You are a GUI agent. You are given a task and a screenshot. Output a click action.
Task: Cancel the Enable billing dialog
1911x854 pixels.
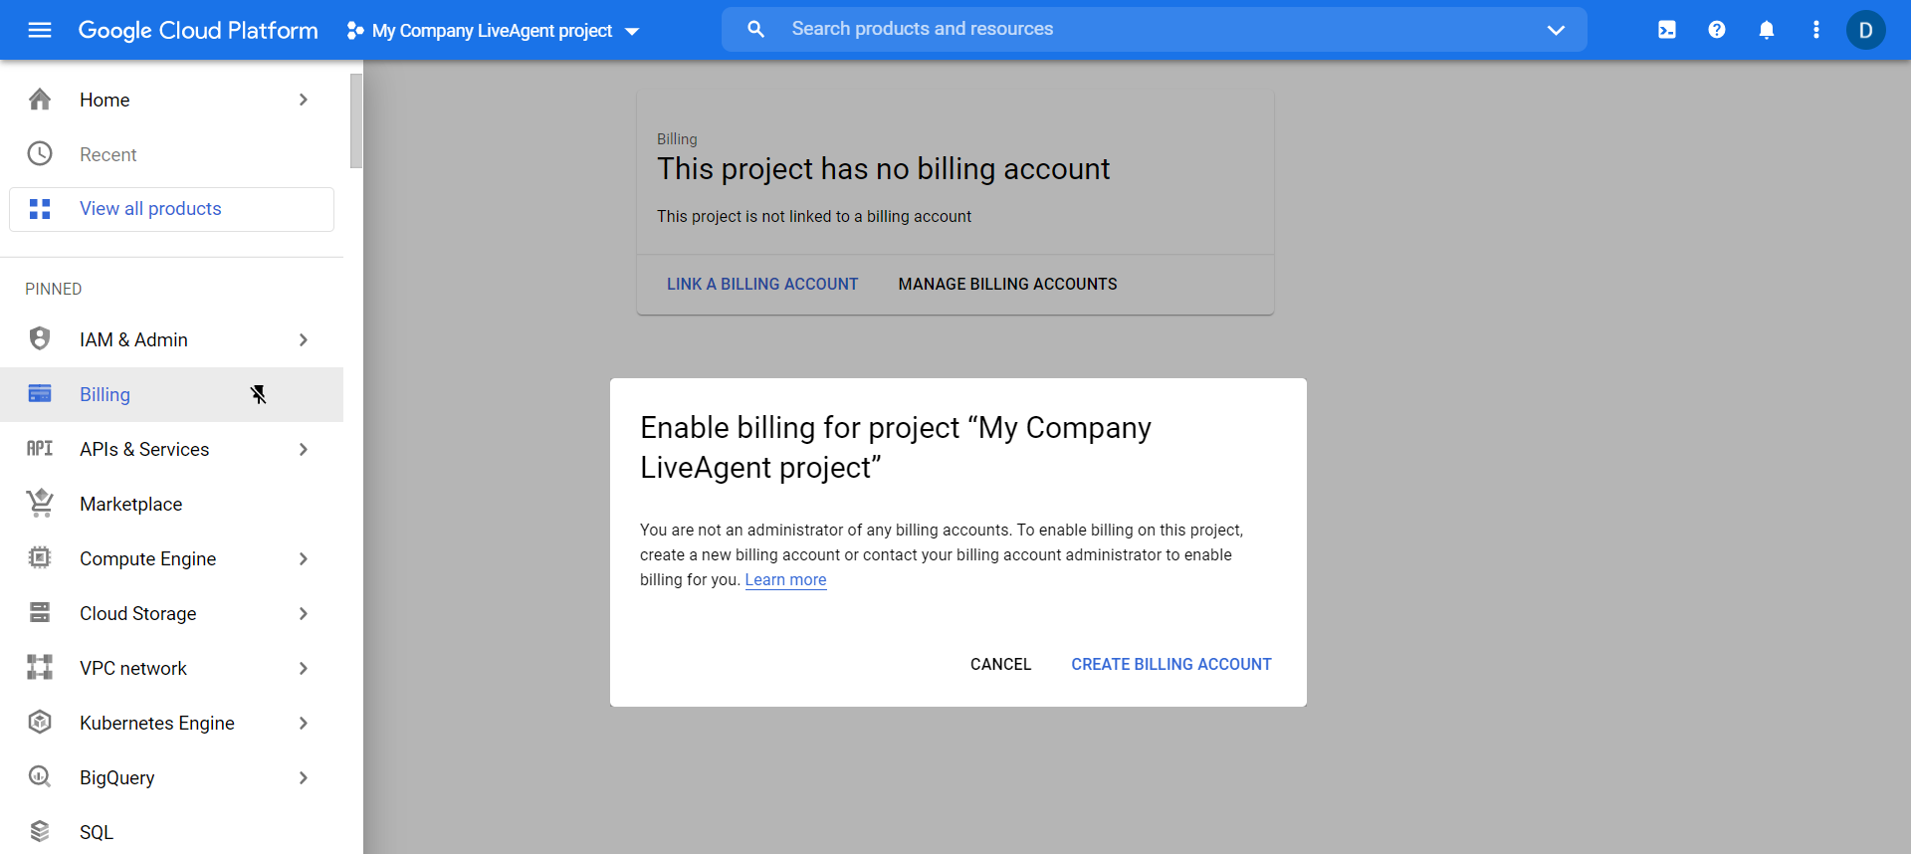[1000, 665]
